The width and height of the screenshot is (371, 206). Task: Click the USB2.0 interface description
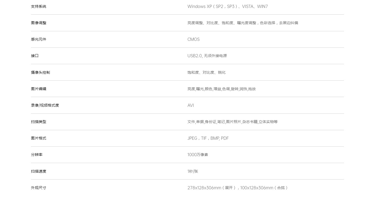207,56
